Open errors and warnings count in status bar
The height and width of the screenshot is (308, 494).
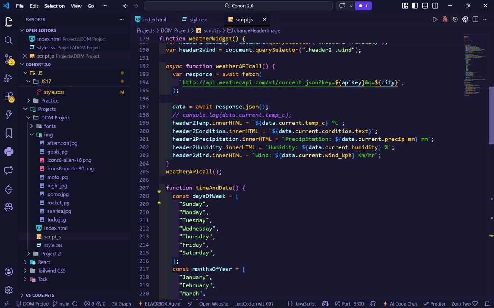coord(95,304)
